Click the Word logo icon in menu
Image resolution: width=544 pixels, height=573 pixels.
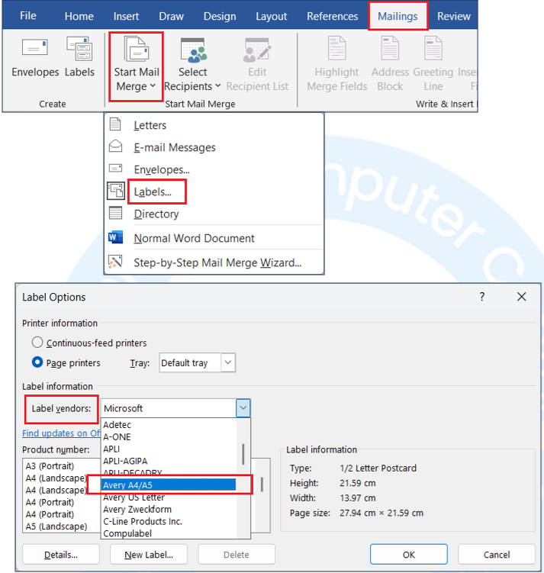tap(115, 237)
